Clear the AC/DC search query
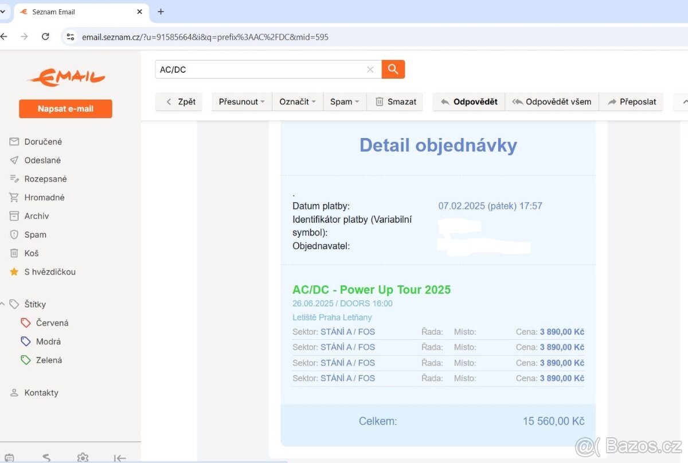688x463 pixels. [370, 69]
